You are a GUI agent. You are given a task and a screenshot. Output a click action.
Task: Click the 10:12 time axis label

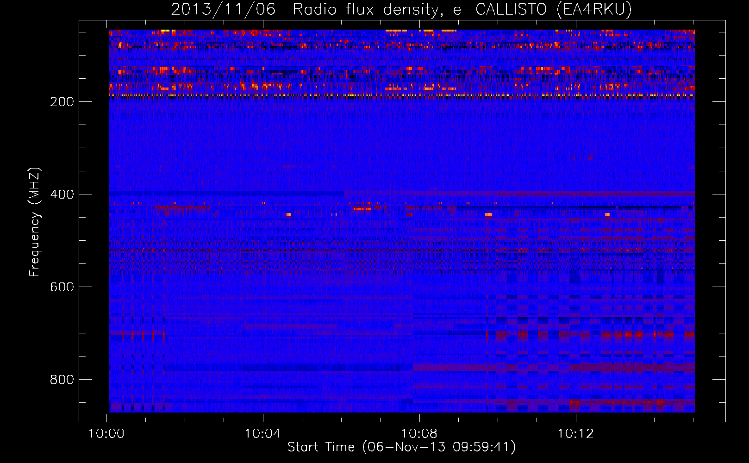click(575, 434)
